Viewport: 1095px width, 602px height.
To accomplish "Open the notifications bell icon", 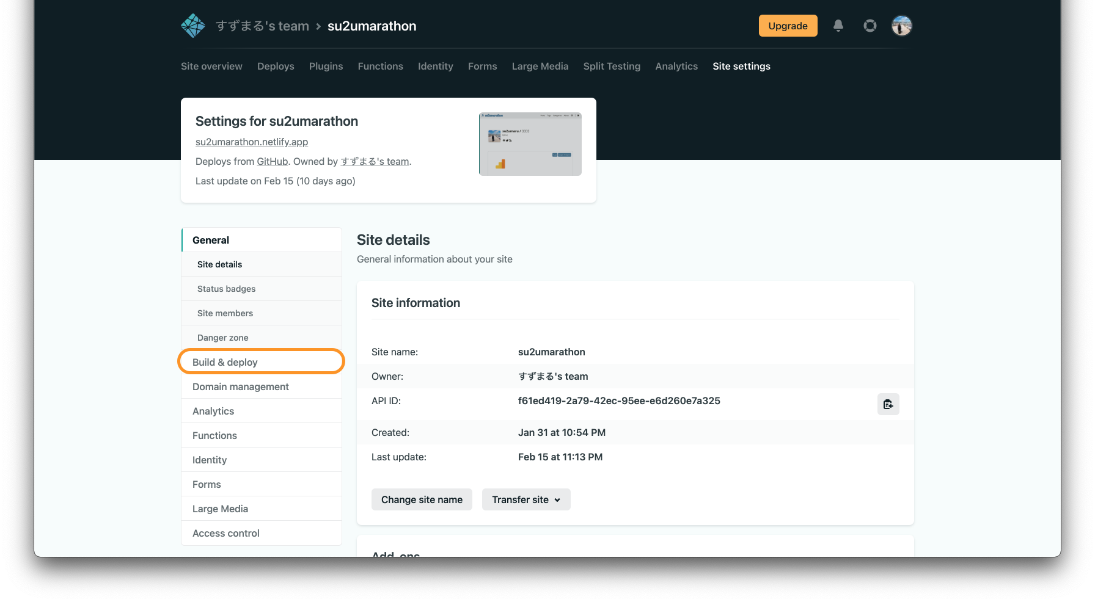I will point(838,26).
